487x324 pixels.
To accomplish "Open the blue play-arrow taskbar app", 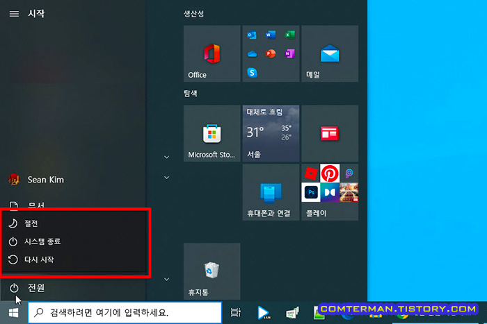I will point(264,312).
